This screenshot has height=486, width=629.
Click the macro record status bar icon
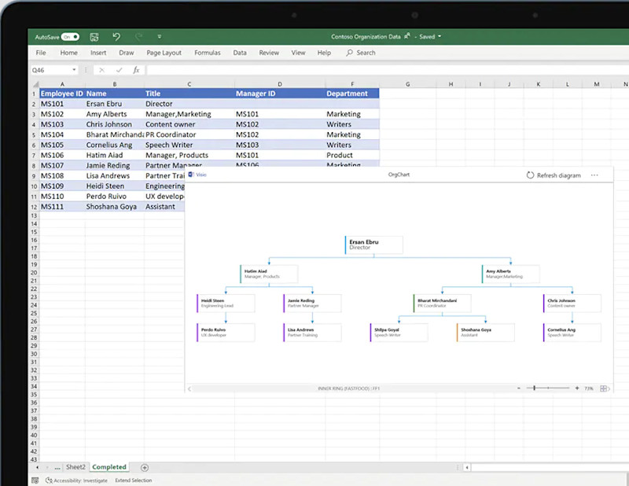pos(35,480)
